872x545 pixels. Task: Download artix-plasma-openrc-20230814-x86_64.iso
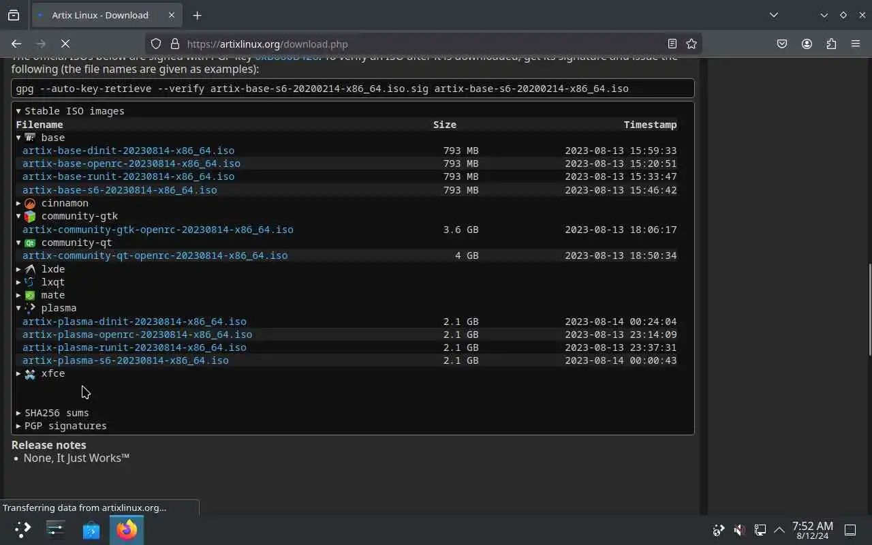coord(137,334)
